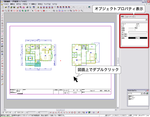This screenshot has width=150, height=117.
Task: Switch to the コピー/ペースト tab
Action: 130,17
